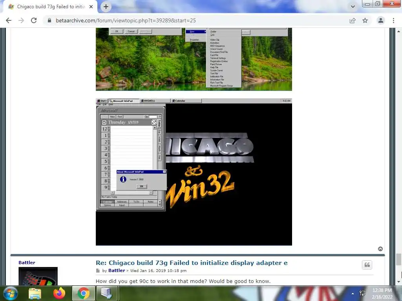402x301 pixels.
Task: Open Windows Explorer from the taskbar
Action: click(x=35, y=293)
